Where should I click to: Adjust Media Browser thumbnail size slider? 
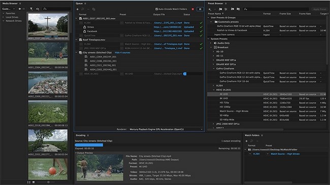click(x=48, y=182)
